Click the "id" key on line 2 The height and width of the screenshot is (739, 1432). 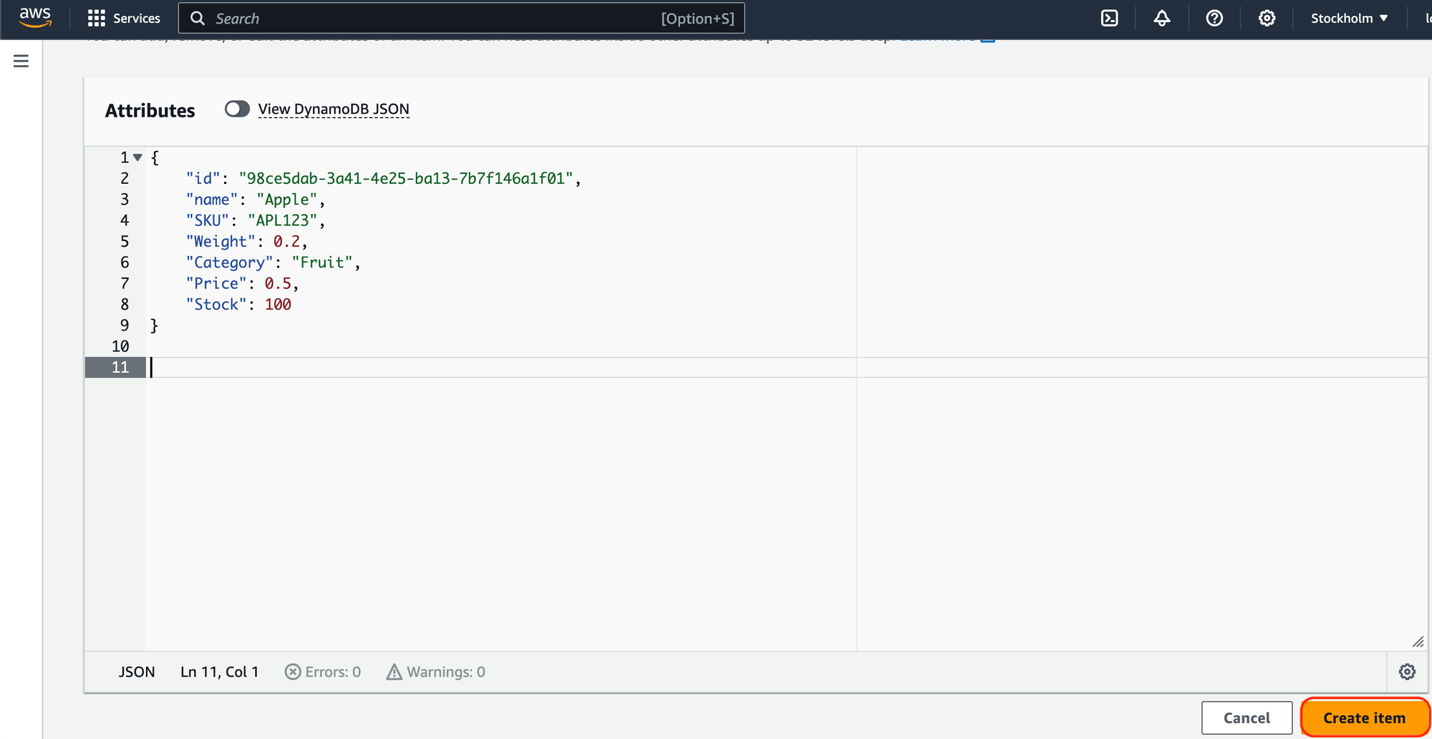coord(203,179)
